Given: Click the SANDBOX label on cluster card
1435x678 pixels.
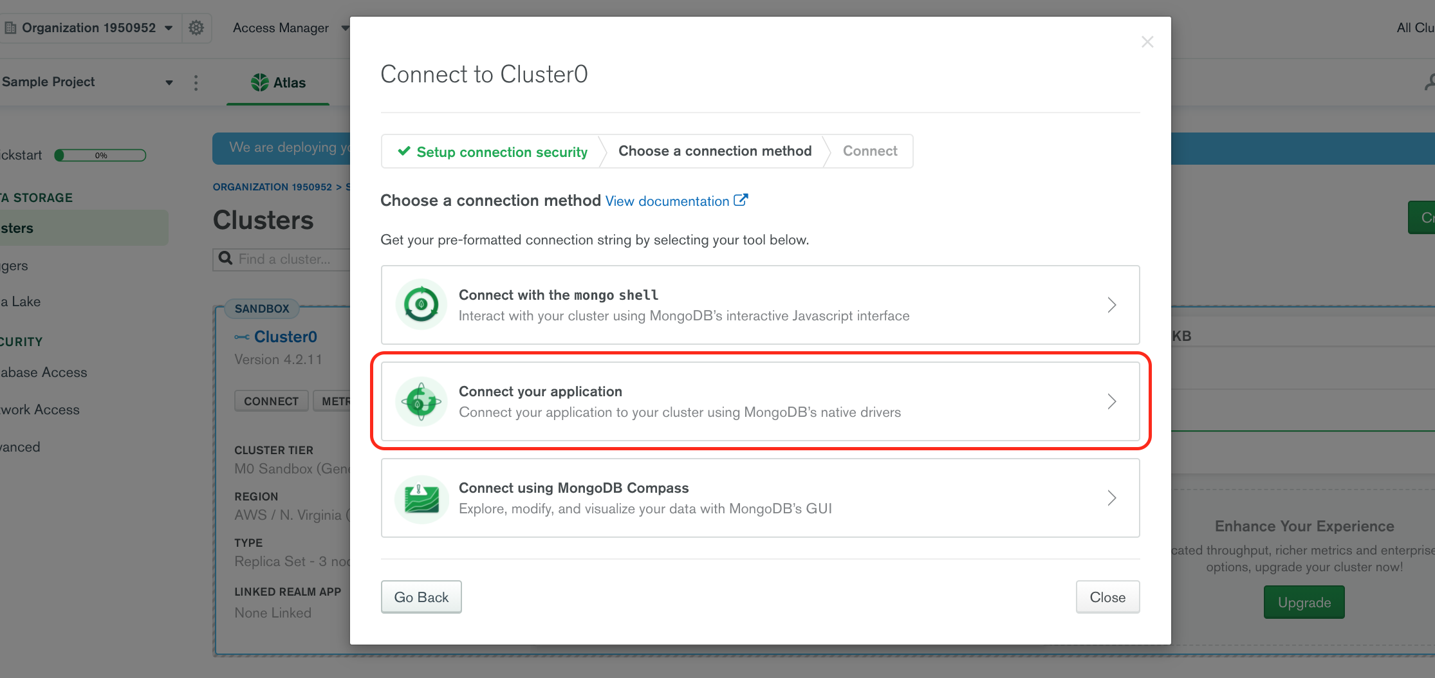Looking at the screenshot, I should pyautogui.click(x=262, y=309).
